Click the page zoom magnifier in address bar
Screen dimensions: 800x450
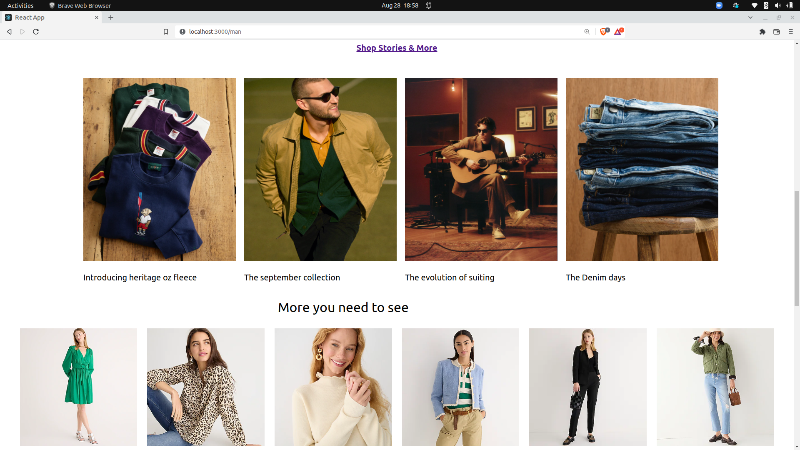pyautogui.click(x=587, y=31)
